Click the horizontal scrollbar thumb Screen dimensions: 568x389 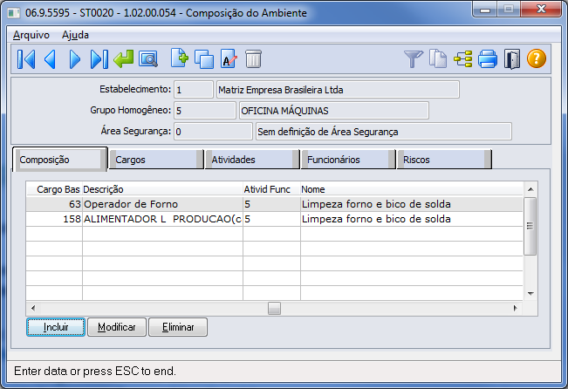click(274, 308)
